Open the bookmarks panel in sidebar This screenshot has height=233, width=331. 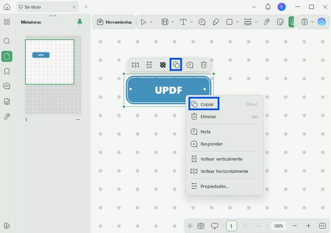7,71
